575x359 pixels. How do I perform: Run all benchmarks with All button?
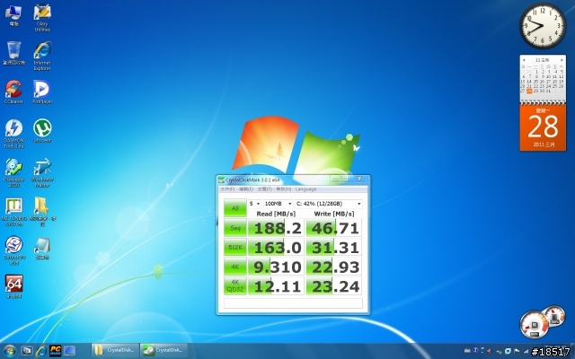click(x=235, y=208)
